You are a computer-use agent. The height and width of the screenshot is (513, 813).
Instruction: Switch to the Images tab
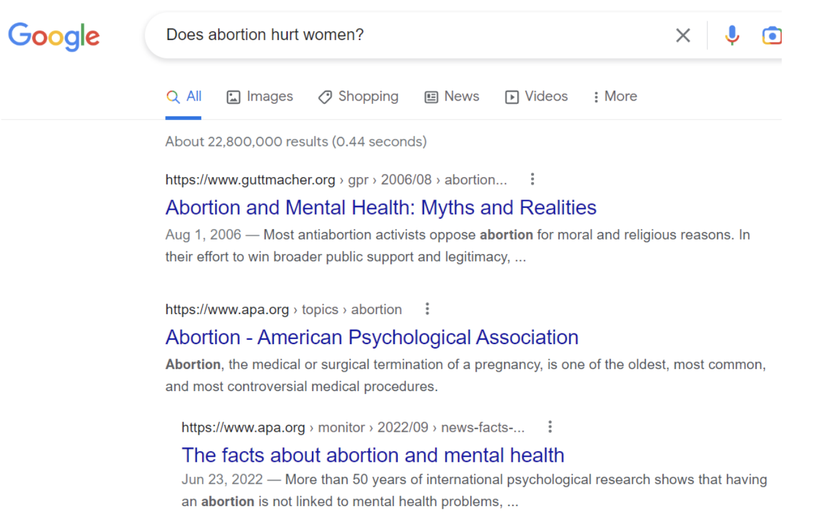(x=260, y=96)
